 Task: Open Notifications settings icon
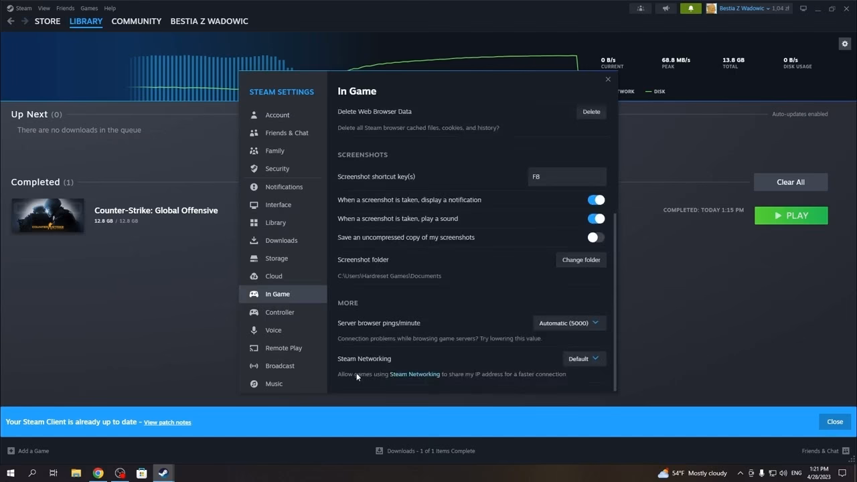pos(254,187)
